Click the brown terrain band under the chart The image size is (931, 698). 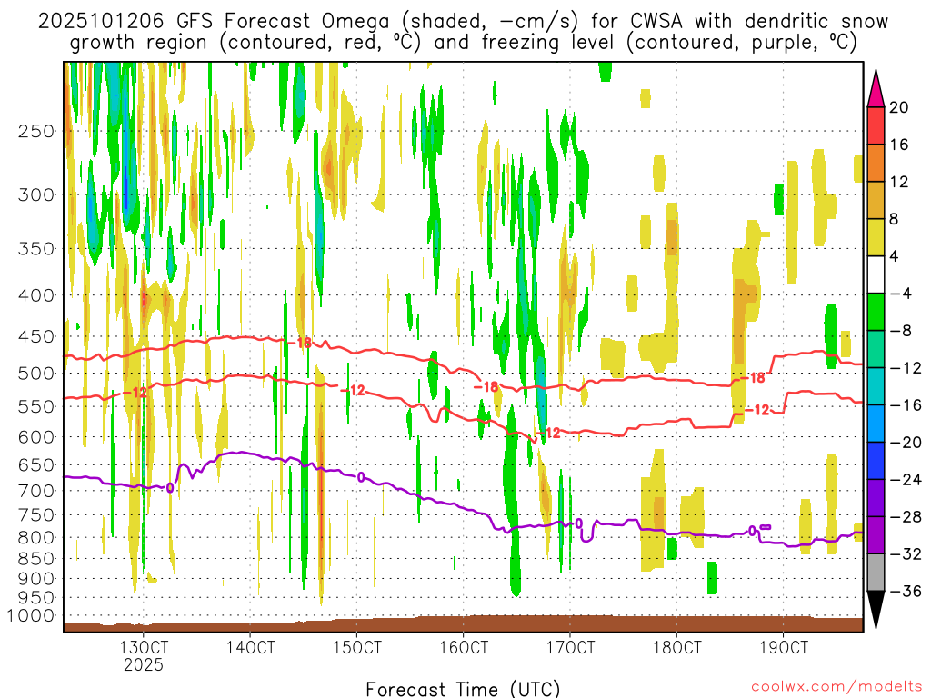463,624
